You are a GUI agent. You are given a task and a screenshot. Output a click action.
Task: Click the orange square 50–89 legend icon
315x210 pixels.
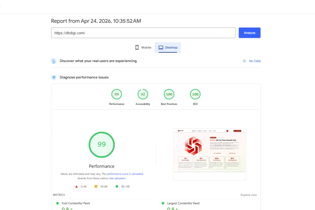(96, 186)
